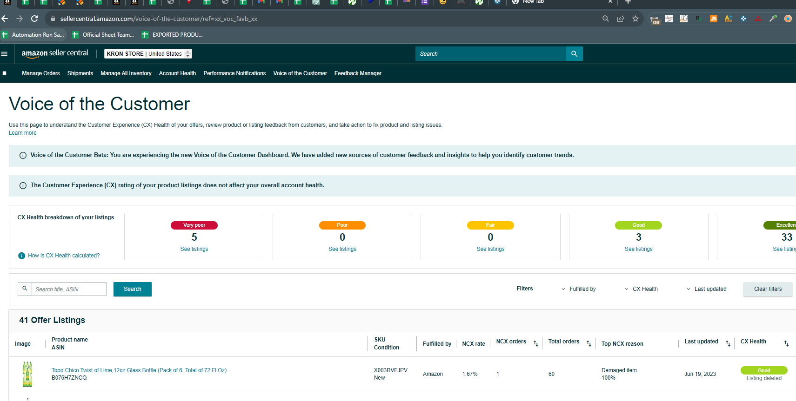Screen dimensions: 796x401
Task: Open the Topo Chico Twist of Lime product link
Action: [x=139, y=370]
